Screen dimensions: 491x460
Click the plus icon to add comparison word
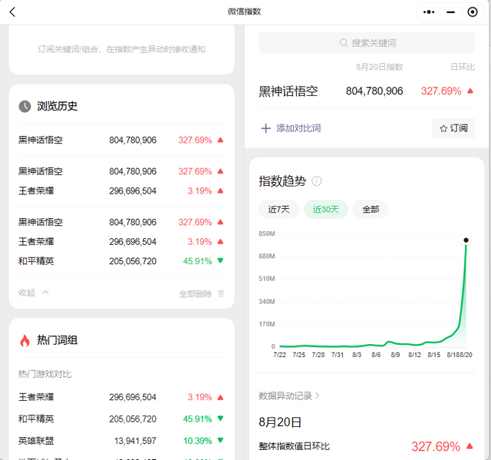pos(265,128)
